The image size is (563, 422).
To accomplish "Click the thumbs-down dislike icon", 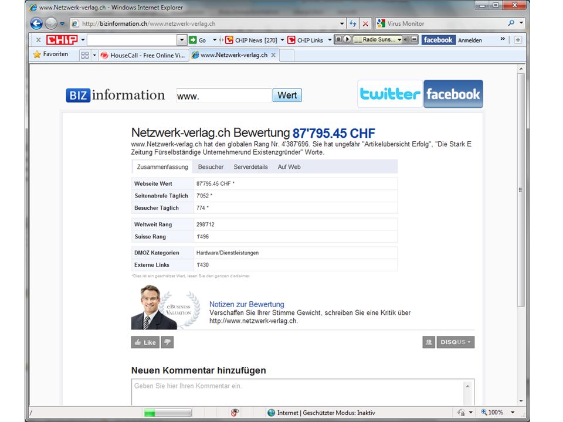I will coord(167,342).
